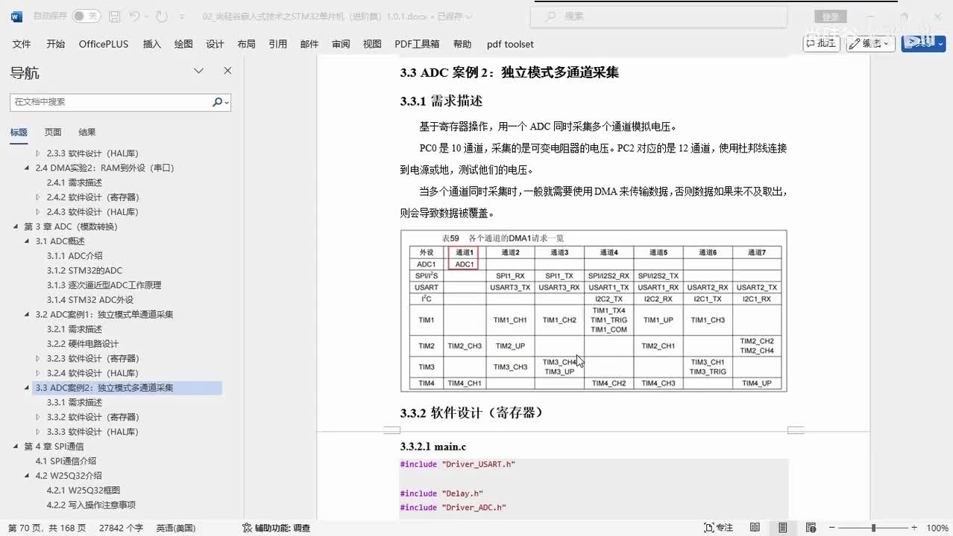953x536 pixels.
Task: Collapse the 3.2 ADC案例1 heading
Action: 27,315
